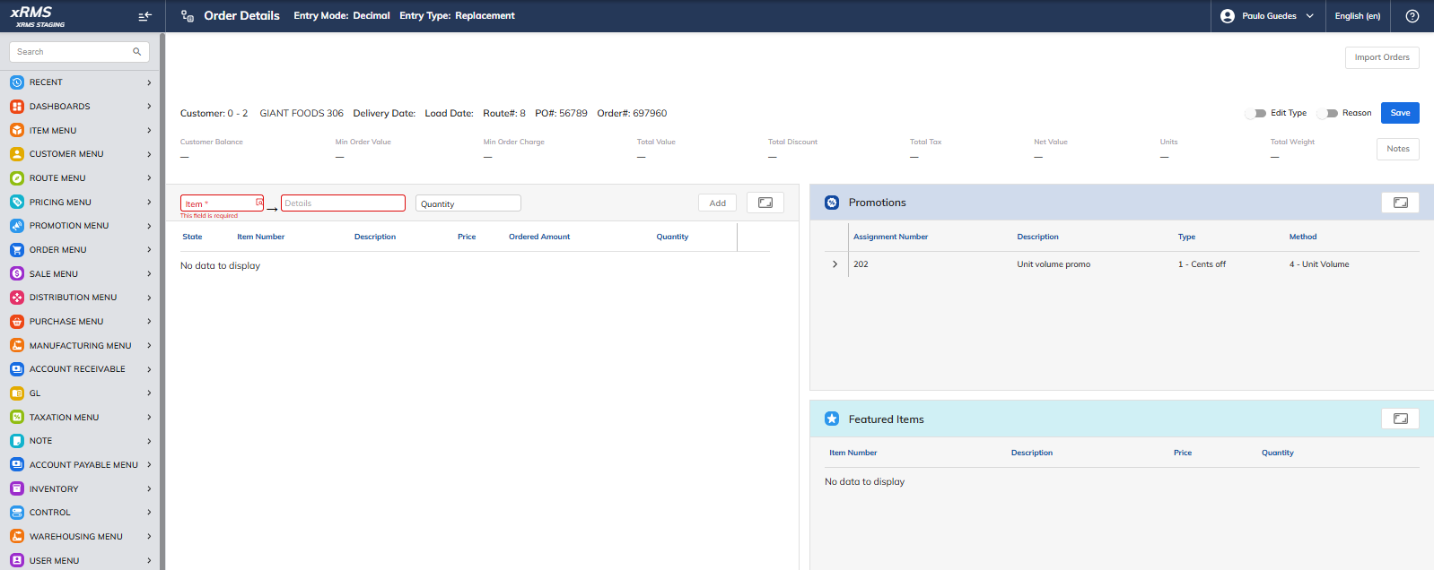Open the CONTROL menu item

(81, 513)
